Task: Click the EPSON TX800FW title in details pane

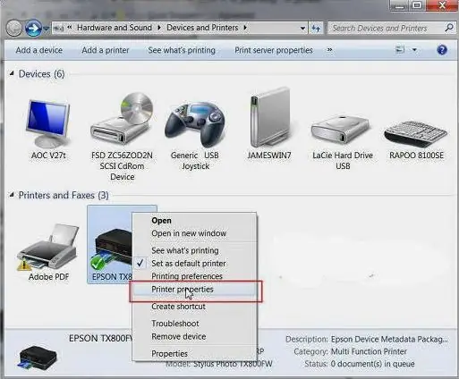Action: click(100, 339)
